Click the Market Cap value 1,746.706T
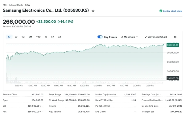 click(x=130, y=94)
